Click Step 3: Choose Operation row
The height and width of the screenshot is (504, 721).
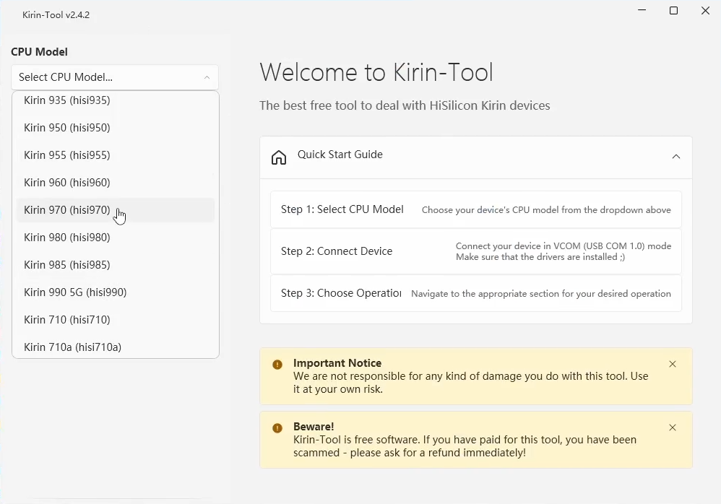pyautogui.click(x=476, y=293)
